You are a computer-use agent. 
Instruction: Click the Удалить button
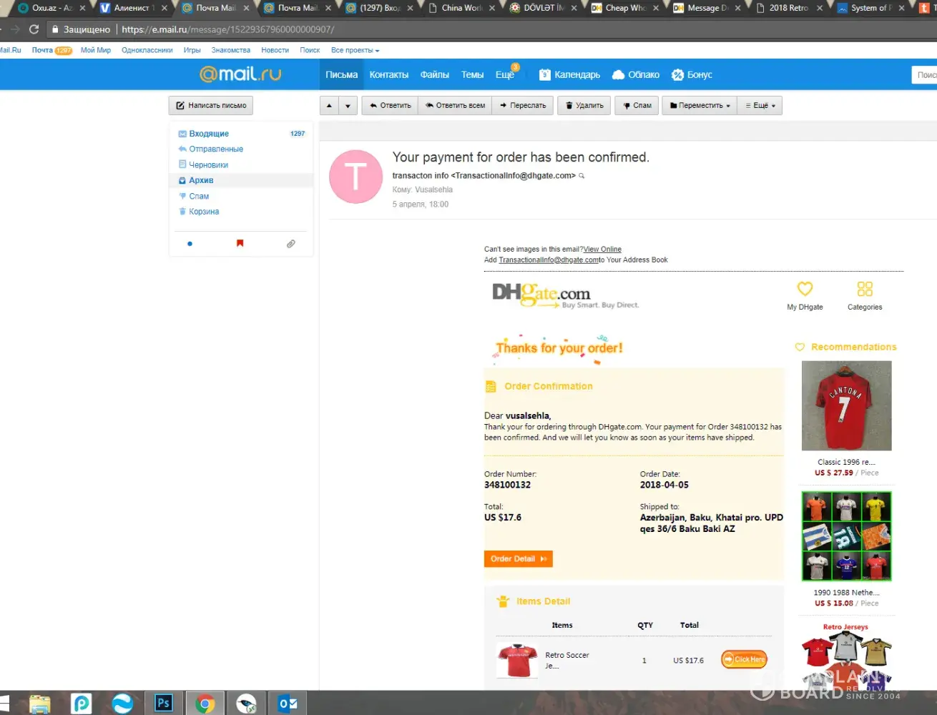coord(584,106)
